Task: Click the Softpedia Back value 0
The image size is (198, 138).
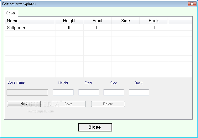Action: (154, 27)
